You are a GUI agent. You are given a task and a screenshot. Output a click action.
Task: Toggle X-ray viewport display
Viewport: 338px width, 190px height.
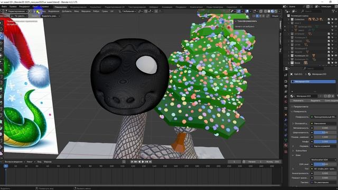tap(261, 11)
